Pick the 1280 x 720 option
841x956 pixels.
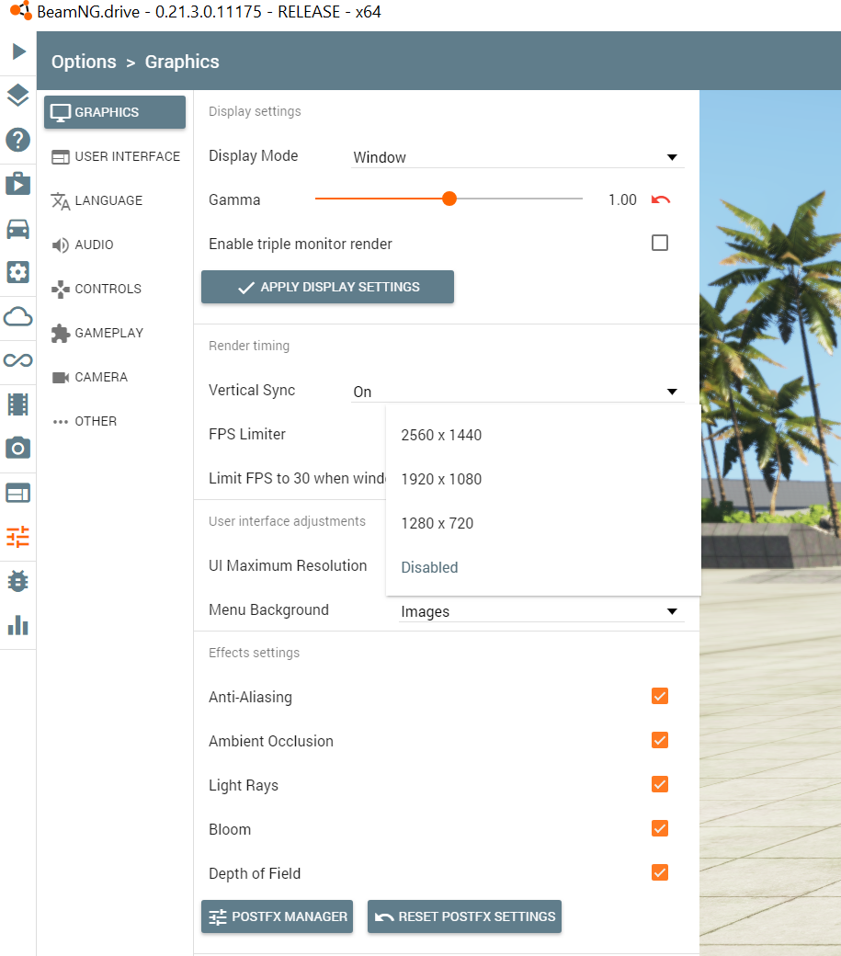(543, 523)
